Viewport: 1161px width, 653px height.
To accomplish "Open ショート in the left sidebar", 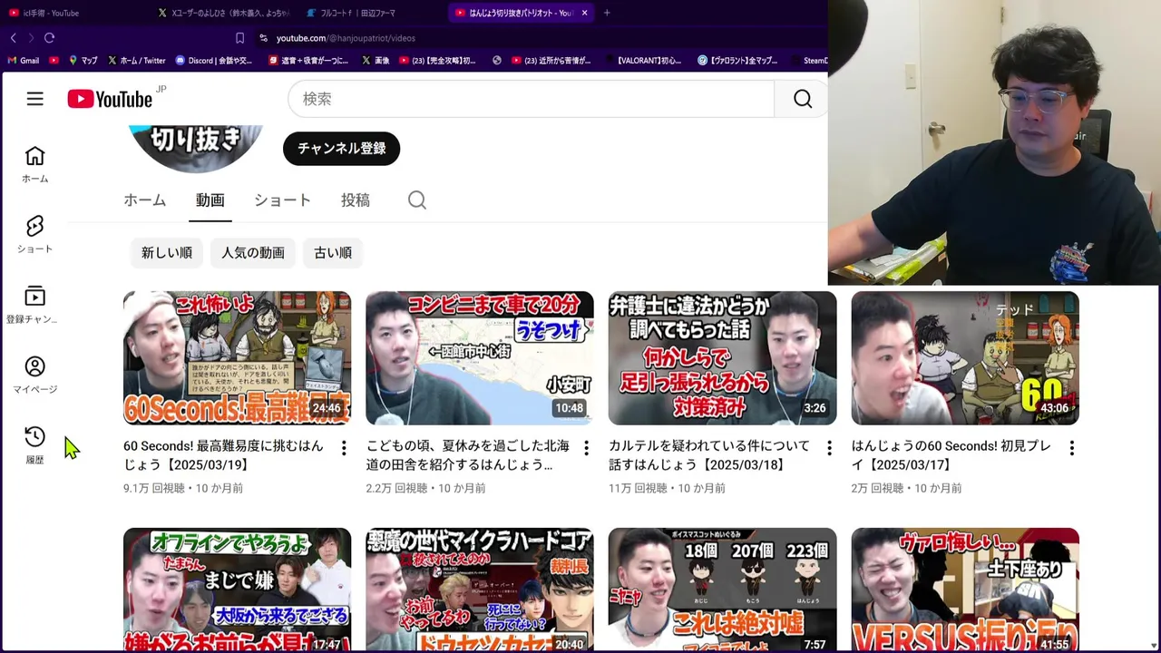I will [x=34, y=234].
